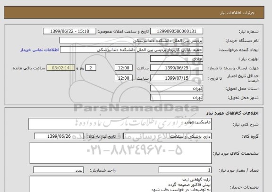Click the توضیحات خریدار text box
The image size is (272, 192).
pos(120,184)
